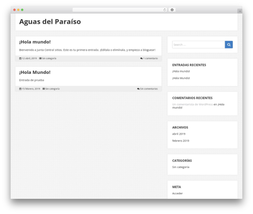Click Acceder under Meta
The width and height of the screenshot is (253, 214).
coord(178,193)
